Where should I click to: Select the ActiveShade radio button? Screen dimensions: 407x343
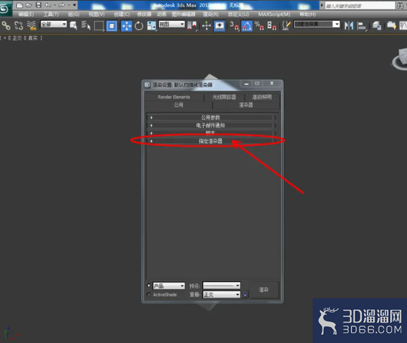[x=148, y=294]
